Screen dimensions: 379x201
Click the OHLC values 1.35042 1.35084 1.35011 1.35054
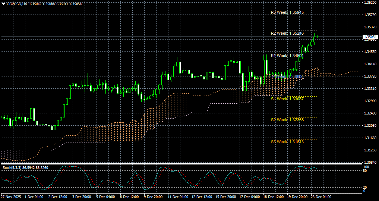pyautogui.click(x=55, y=4)
